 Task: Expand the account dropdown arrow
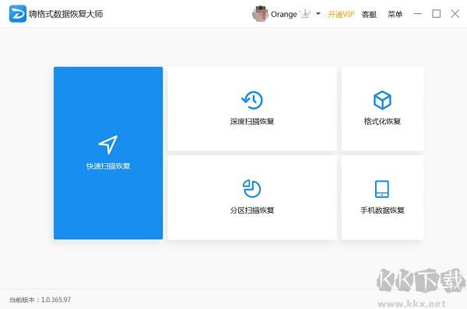318,14
